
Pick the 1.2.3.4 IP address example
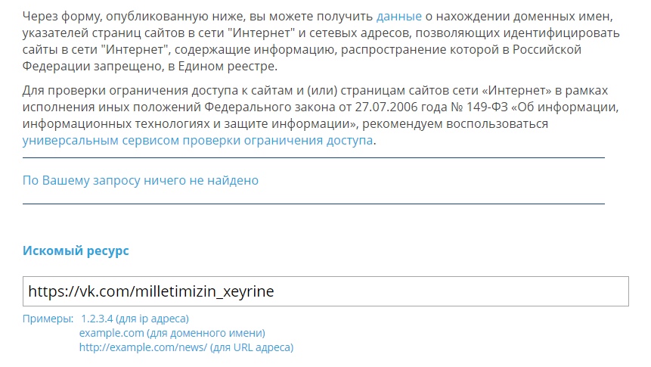point(135,319)
